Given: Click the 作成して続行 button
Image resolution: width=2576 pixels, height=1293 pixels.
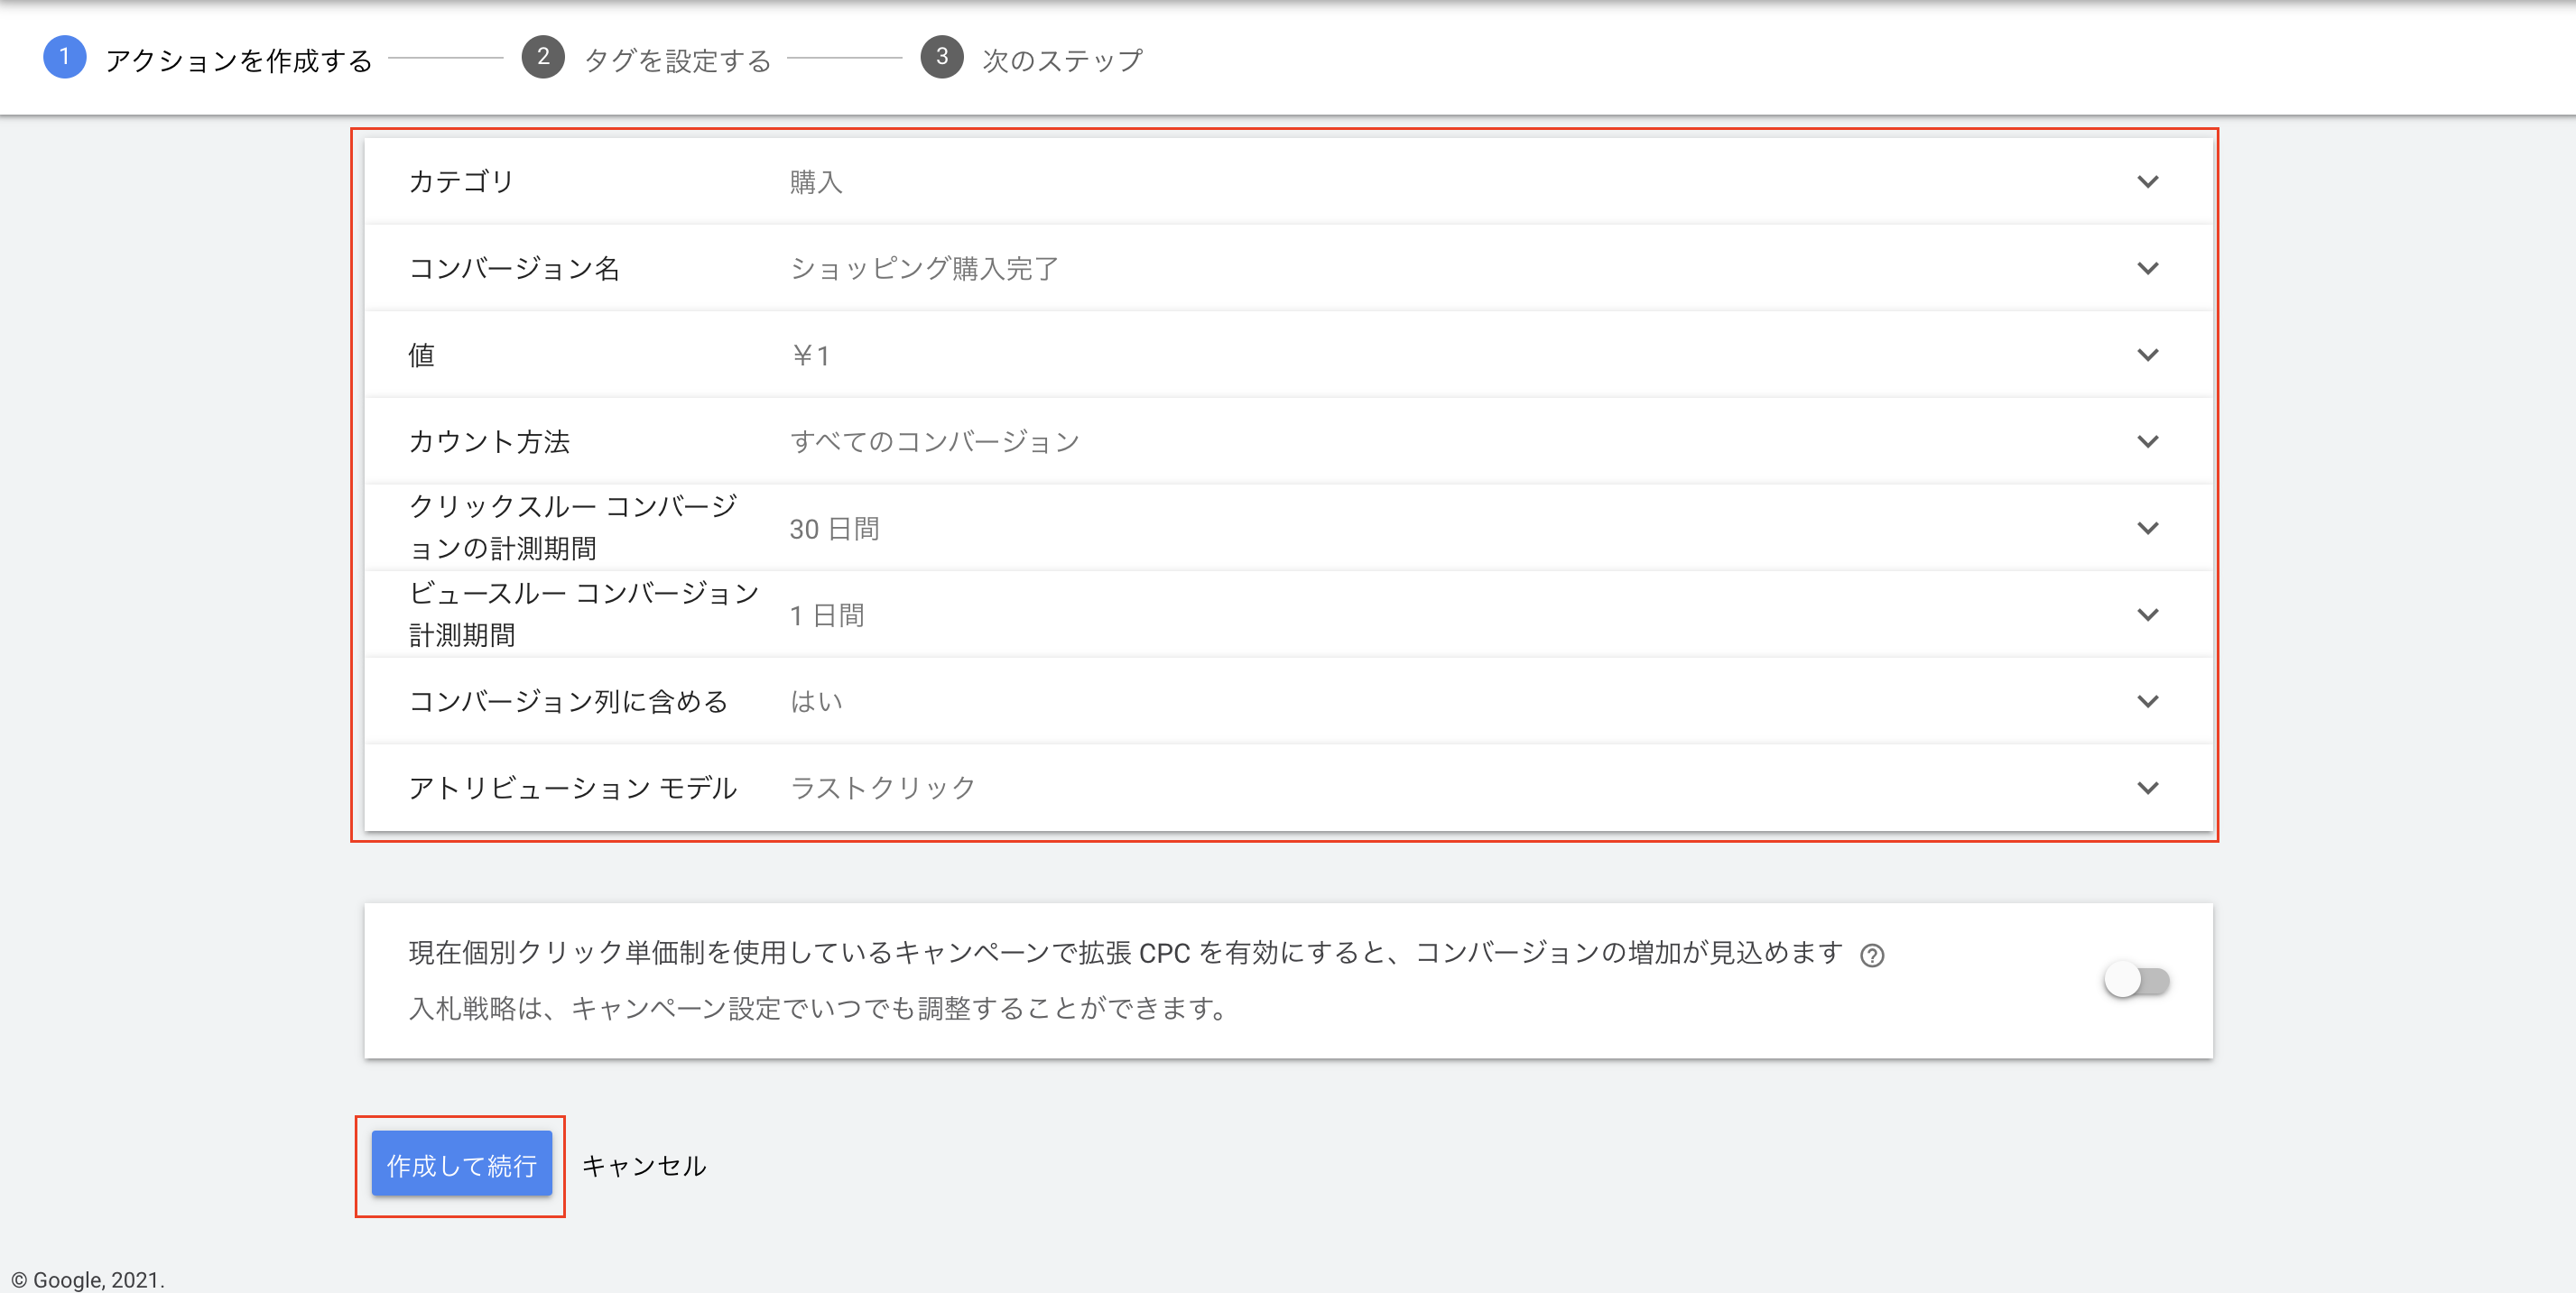Looking at the screenshot, I should coord(461,1164).
